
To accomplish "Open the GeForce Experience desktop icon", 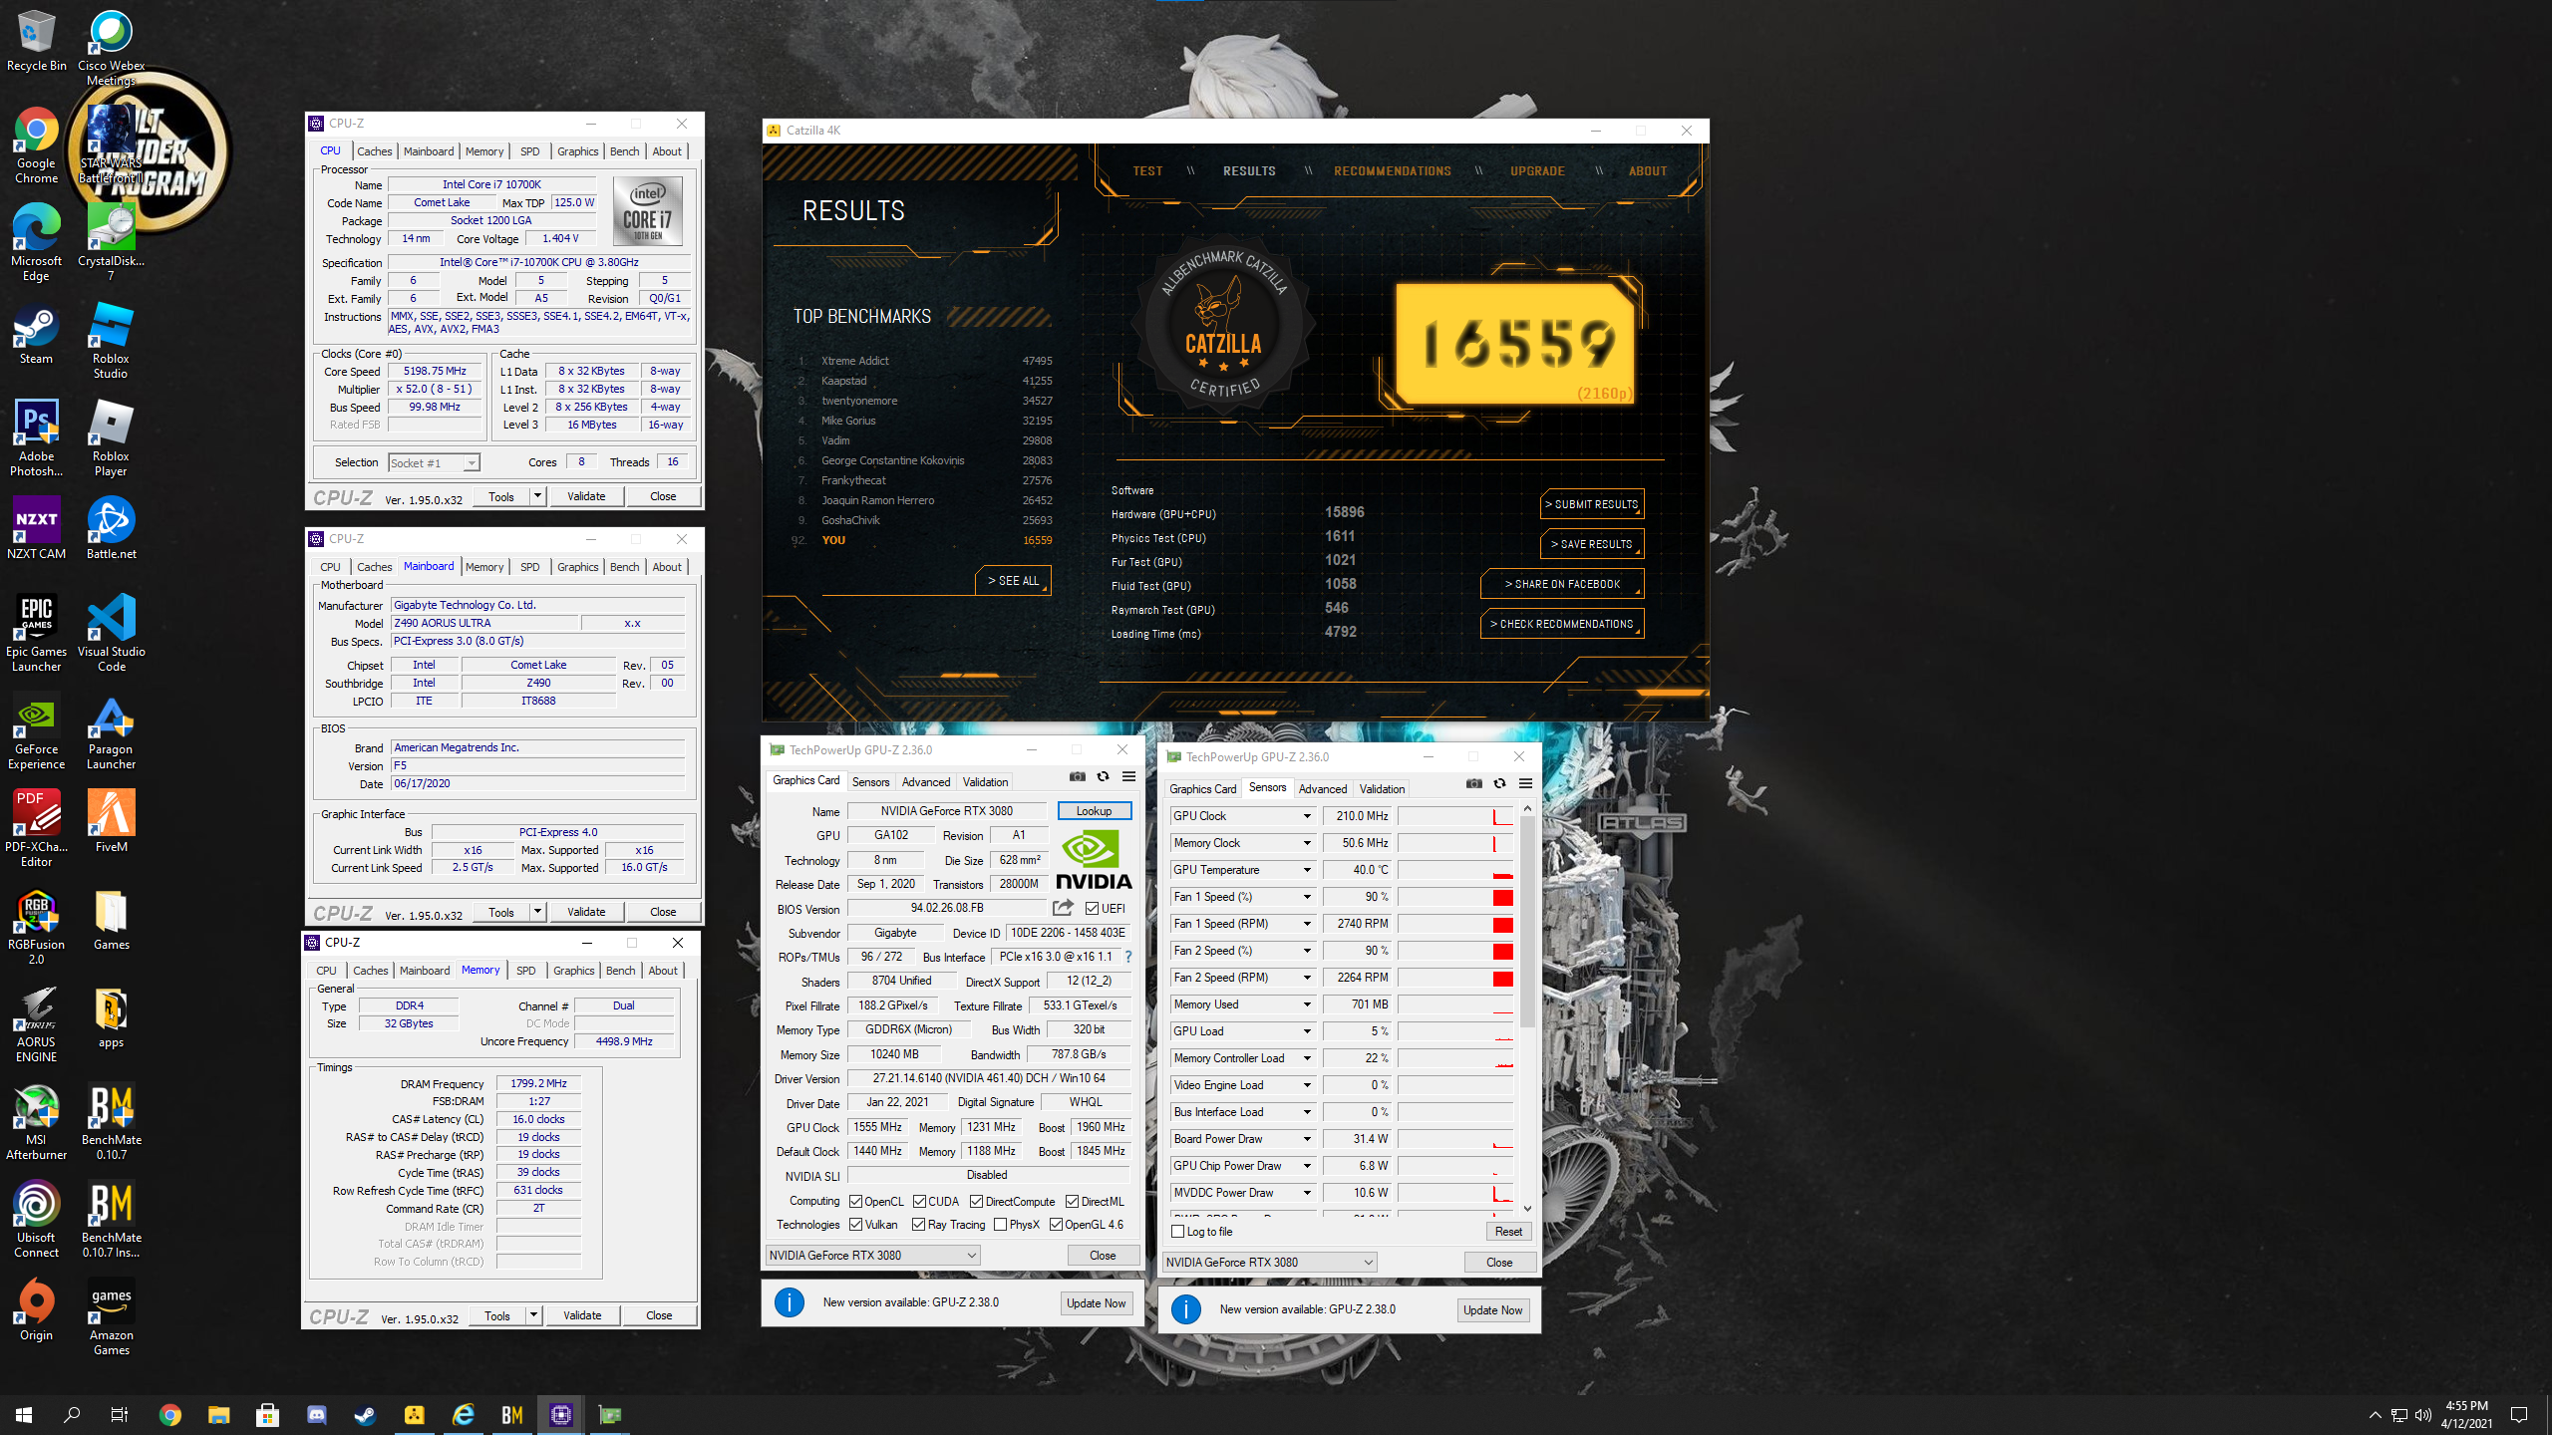I will pyautogui.click(x=36, y=731).
